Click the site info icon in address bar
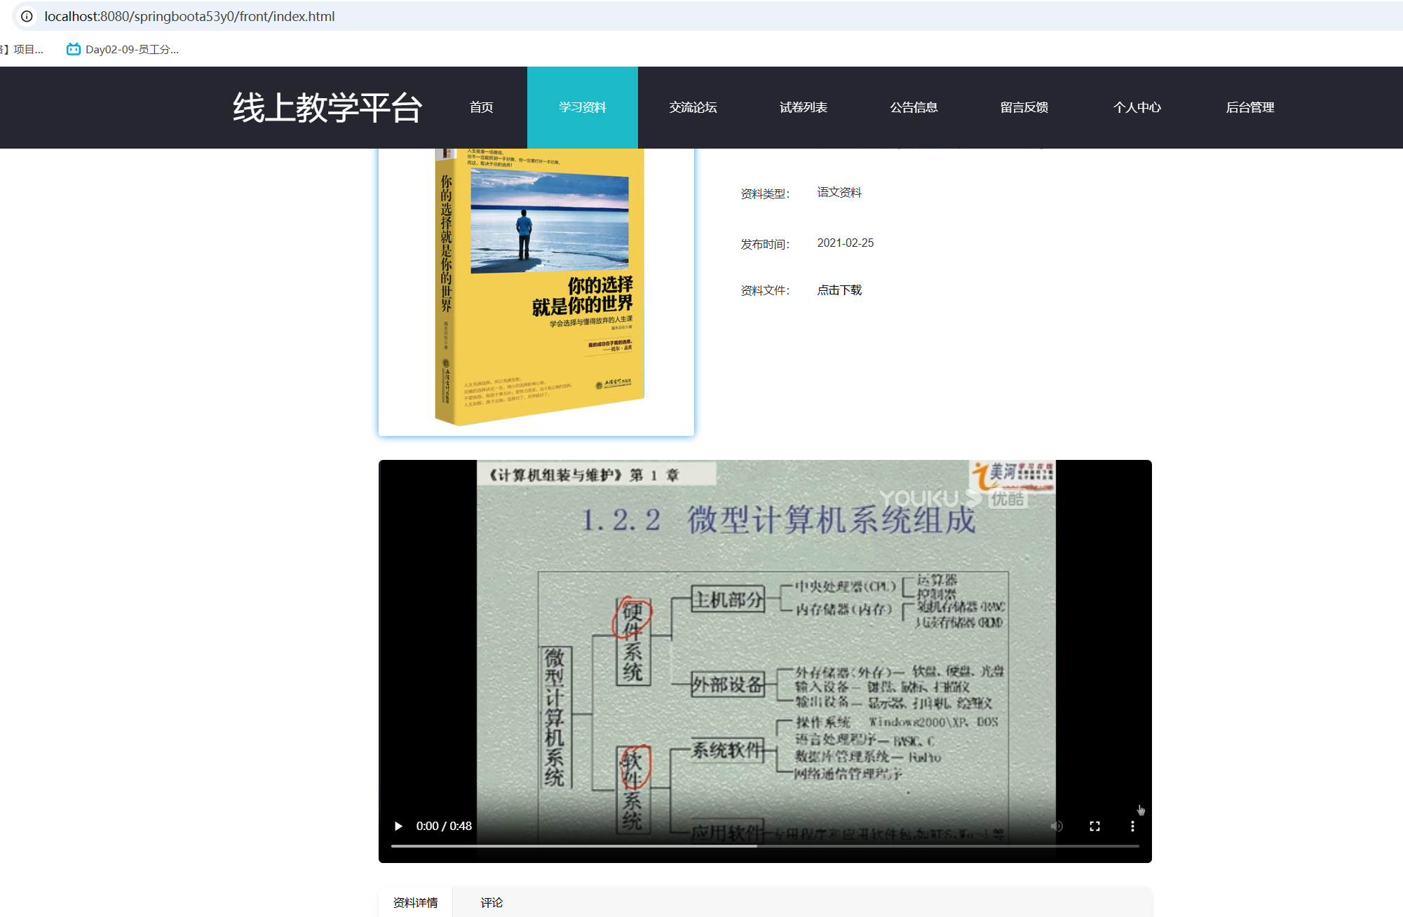Screen dimensions: 1403x917 tap(27, 16)
